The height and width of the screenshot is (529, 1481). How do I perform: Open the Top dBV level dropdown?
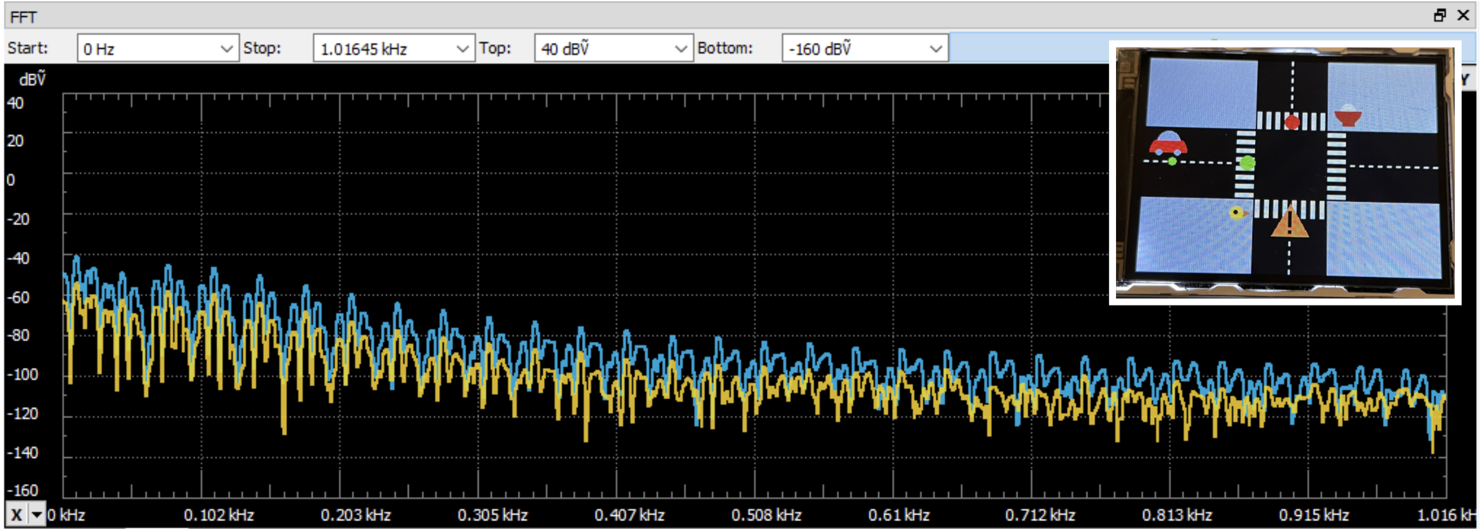point(681,49)
